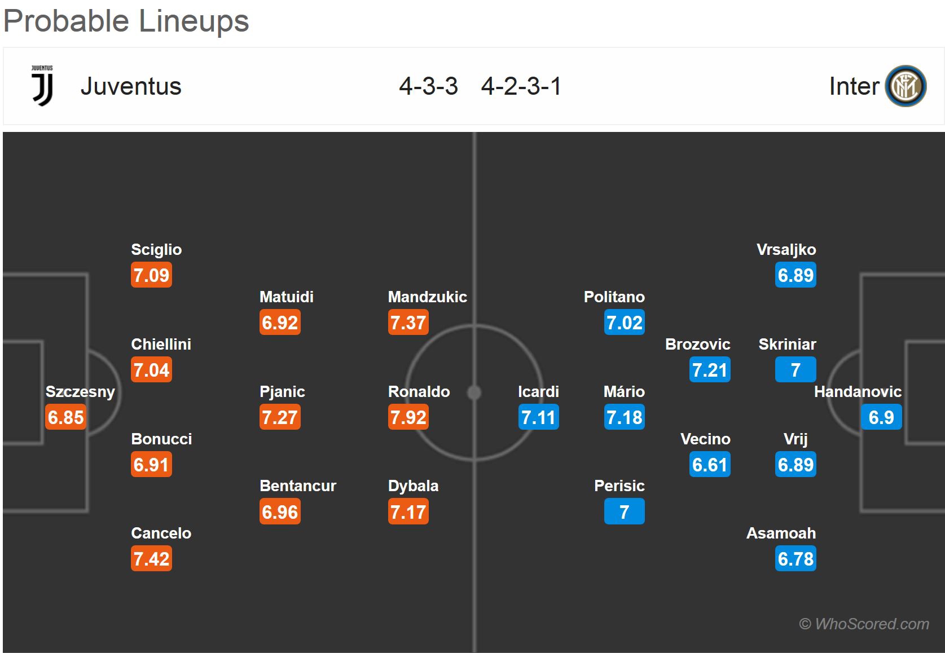Image resolution: width=945 pixels, height=653 pixels.
Task: Select Ronaldo's 7.92 rating badge
Action: (x=408, y=417)
